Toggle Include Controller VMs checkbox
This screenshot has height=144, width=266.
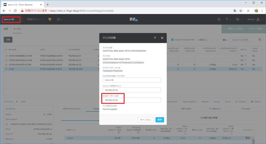point(172,40)
